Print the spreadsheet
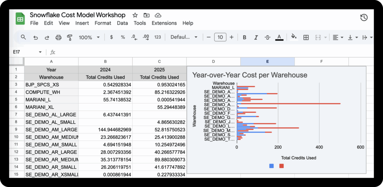The width and height of the screenshot is (383, 187). point(58,38)
